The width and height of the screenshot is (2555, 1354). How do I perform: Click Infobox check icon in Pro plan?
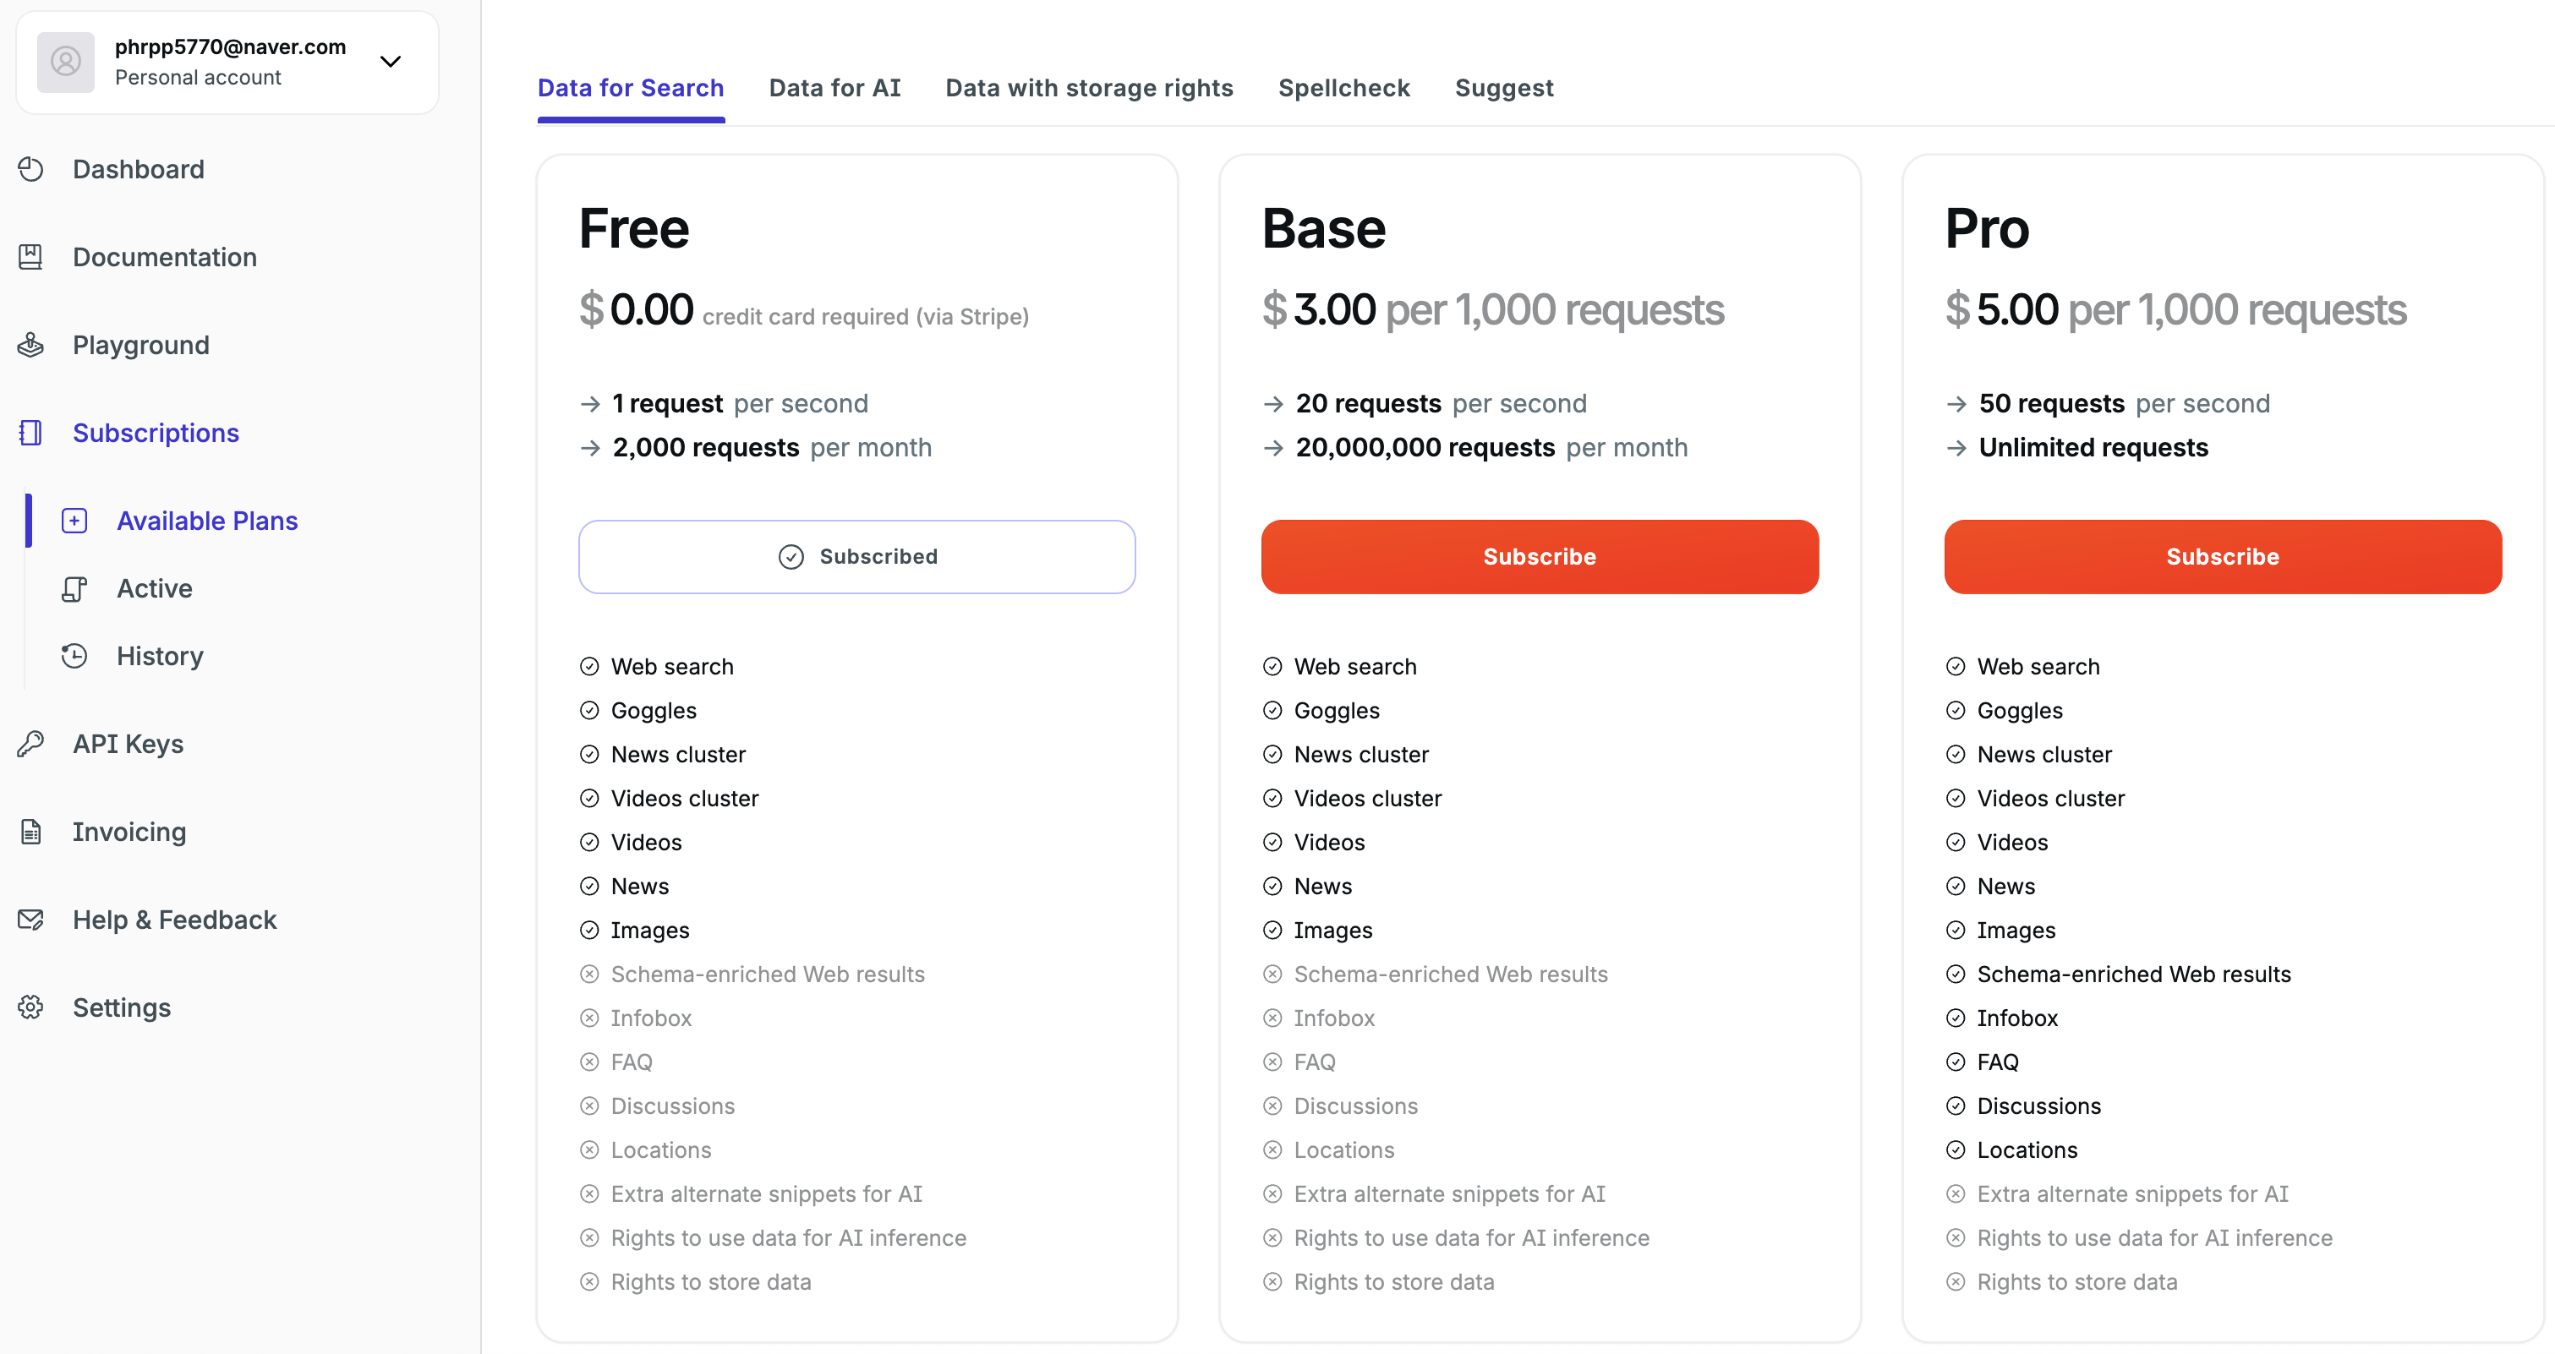(x=1955, y=1018)
